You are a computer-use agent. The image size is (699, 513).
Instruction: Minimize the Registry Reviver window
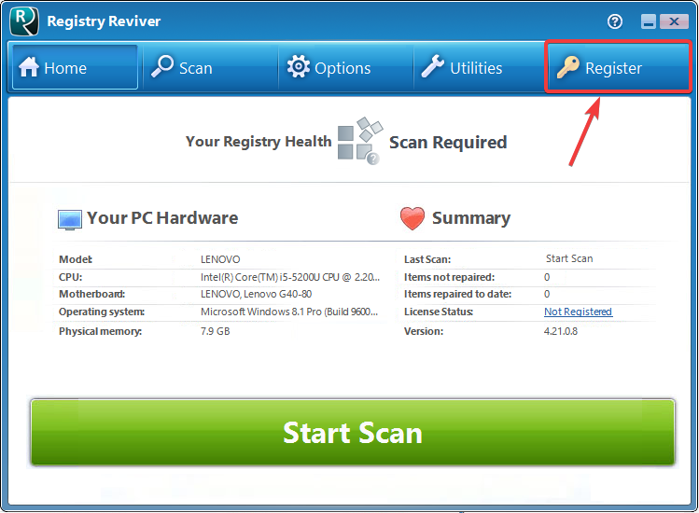click(649, 21)
